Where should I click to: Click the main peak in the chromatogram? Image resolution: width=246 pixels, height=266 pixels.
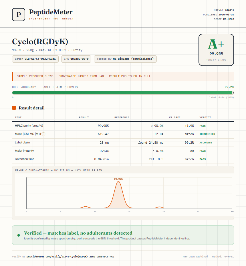(x=118, y=195)
